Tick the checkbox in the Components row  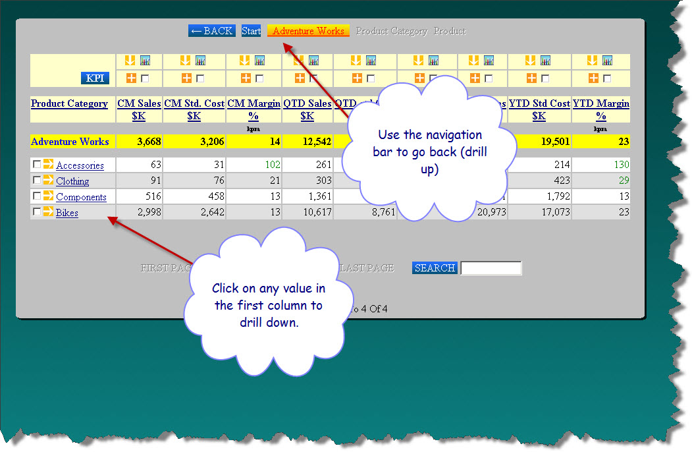coord(37,196)
